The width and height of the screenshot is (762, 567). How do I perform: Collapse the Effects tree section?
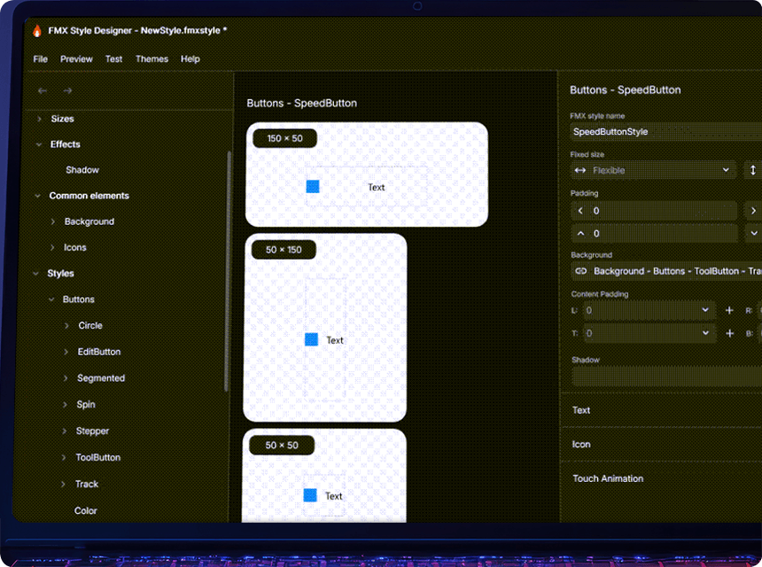[x=39, y=144]
